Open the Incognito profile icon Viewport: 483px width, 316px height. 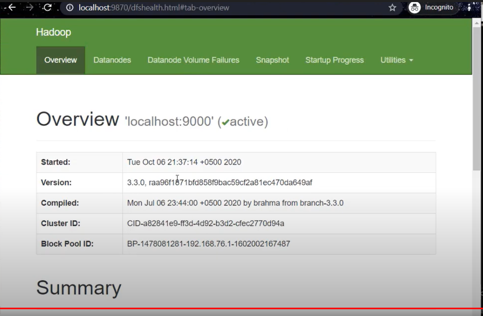point(415,8)
